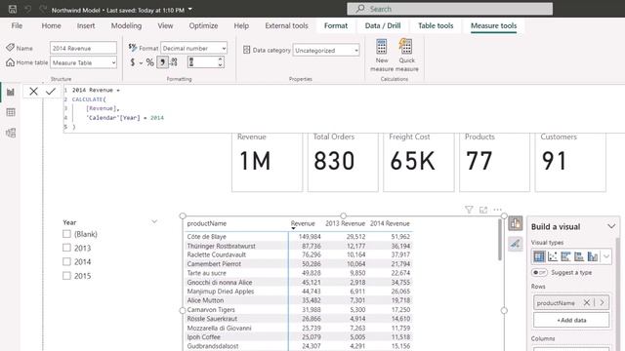This screenshot has height=351, width=625.
Task: Select the Table visual type
Action: point(539,256)
